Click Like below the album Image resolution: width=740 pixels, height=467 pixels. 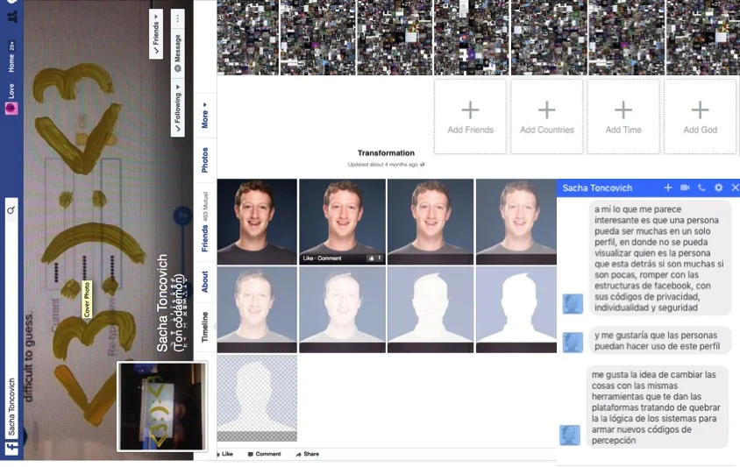[227, 454]
